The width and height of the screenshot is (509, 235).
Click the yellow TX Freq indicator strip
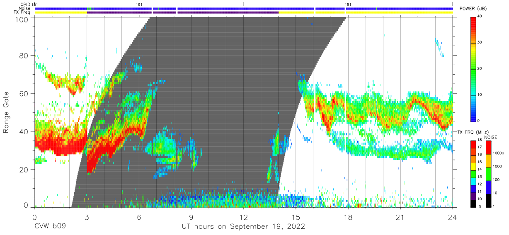[244, 12]
